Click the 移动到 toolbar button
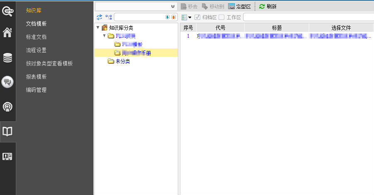 click(x=213, y=6)
